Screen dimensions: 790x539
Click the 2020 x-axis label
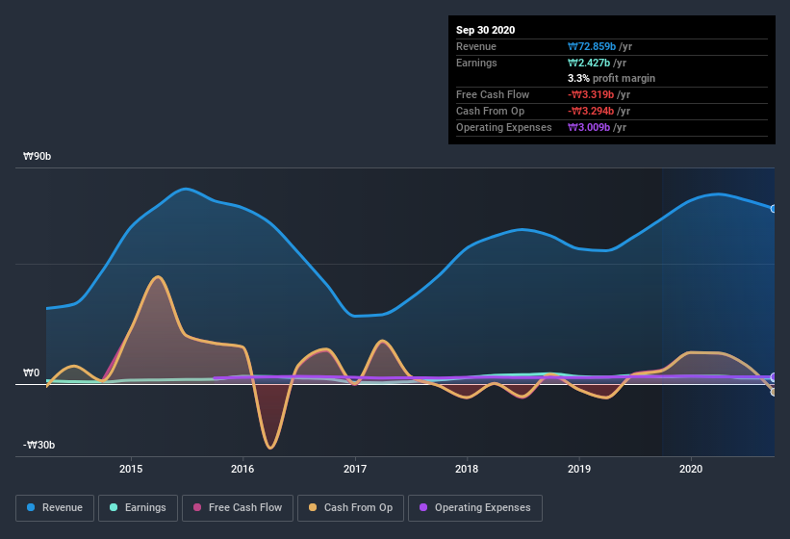(691, 469)
